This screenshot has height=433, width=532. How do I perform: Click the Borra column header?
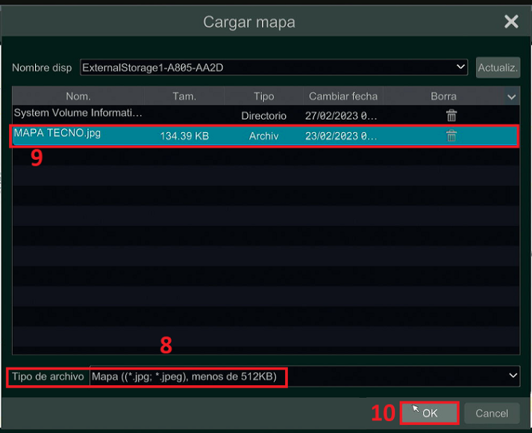[x=443, y=96]
